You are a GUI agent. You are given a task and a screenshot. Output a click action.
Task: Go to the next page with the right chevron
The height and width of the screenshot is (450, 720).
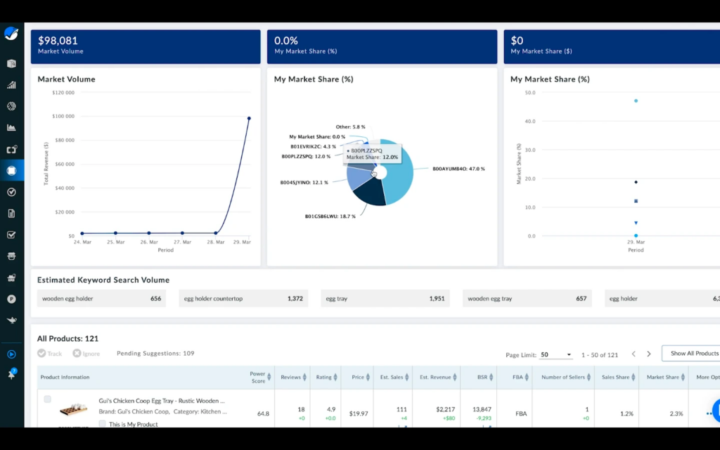pos(648,354)
